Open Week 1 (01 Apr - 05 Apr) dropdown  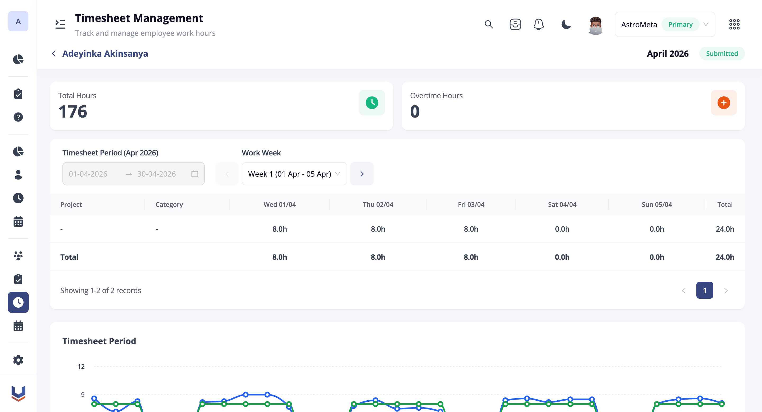(x=294, y=174)
